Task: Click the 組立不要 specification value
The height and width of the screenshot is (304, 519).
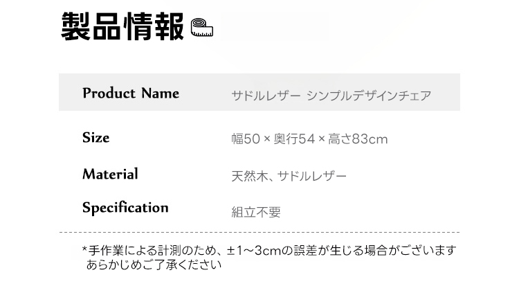Action: coord(256,213)
